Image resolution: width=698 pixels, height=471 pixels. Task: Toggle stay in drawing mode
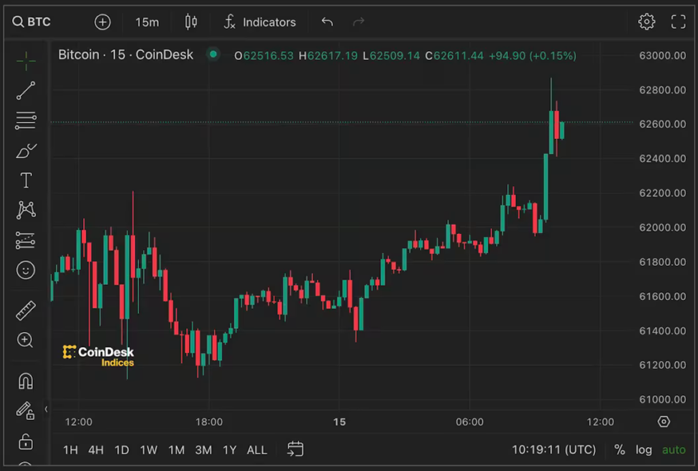(25, 410)
